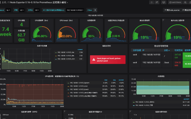The height and width of the screenshot is (119, 191).
Task: Open info icon on the max partition usage panel
Action: pos(163,20)
